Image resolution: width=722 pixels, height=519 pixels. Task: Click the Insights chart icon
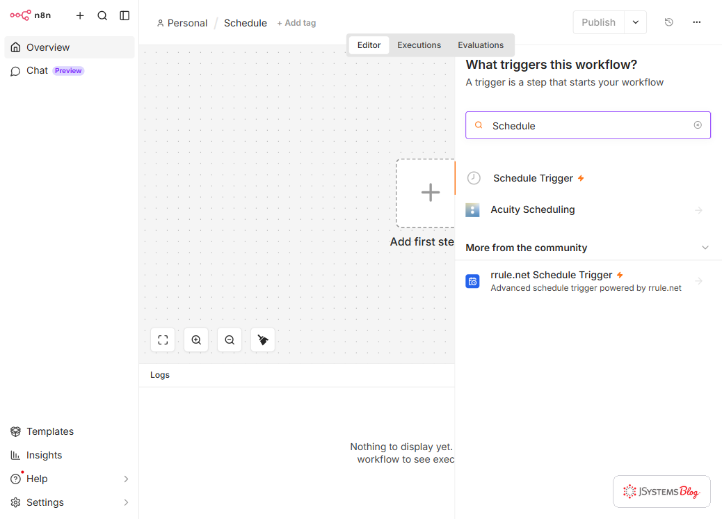pos(15,455)
